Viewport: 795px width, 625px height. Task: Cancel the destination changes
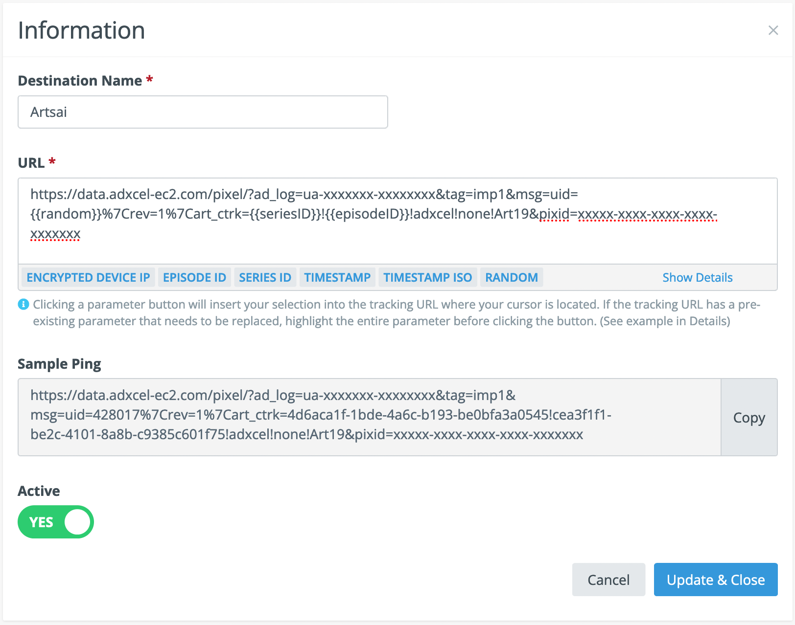(x=608, y=580)
